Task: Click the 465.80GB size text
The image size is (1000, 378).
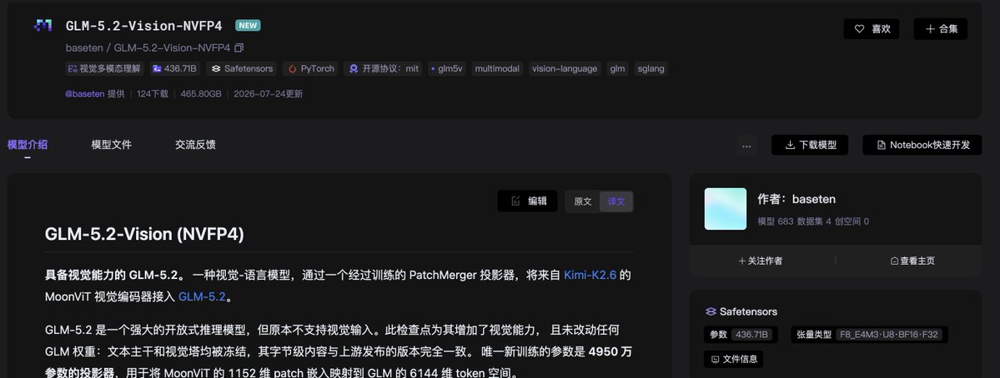Action: coord(201,93)
